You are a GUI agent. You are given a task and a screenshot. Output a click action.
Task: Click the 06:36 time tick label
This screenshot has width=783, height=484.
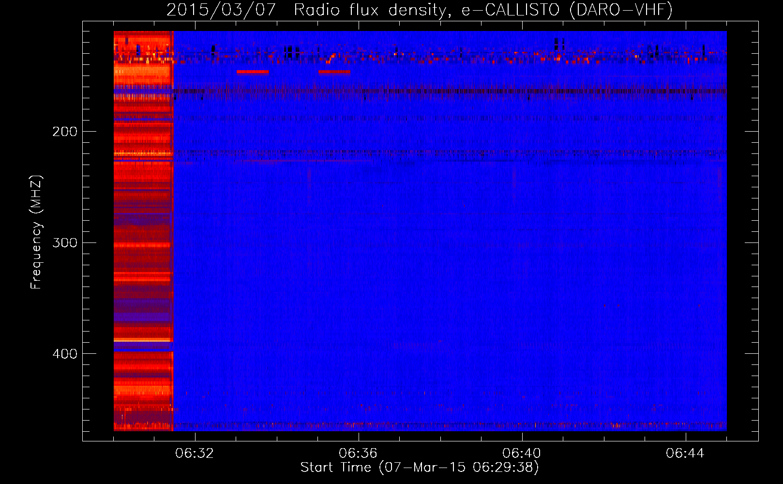[358, 454]
